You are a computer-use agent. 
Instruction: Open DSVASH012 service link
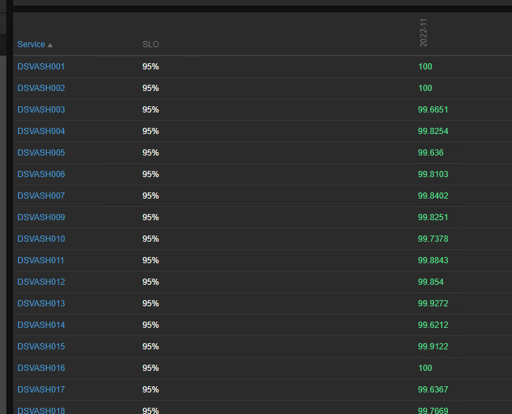(41, 281)
